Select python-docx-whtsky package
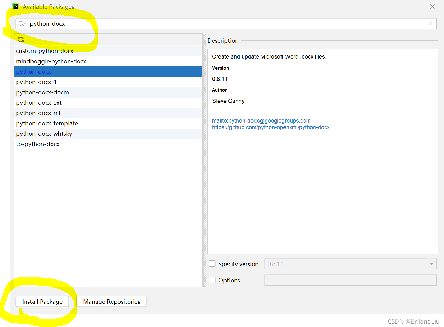 (108, 134)
